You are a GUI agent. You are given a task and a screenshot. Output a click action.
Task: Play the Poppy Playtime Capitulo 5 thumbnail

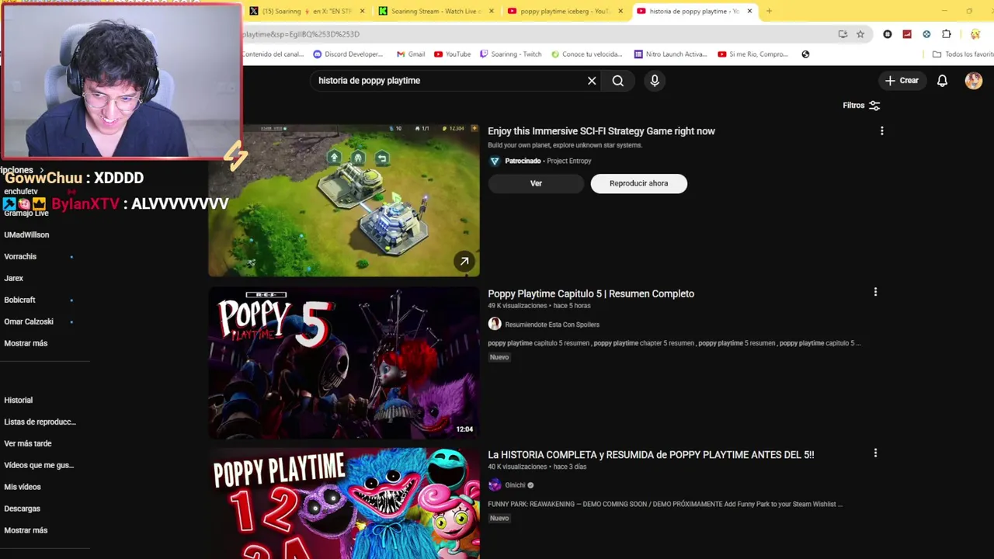click(x=344, y=363)
